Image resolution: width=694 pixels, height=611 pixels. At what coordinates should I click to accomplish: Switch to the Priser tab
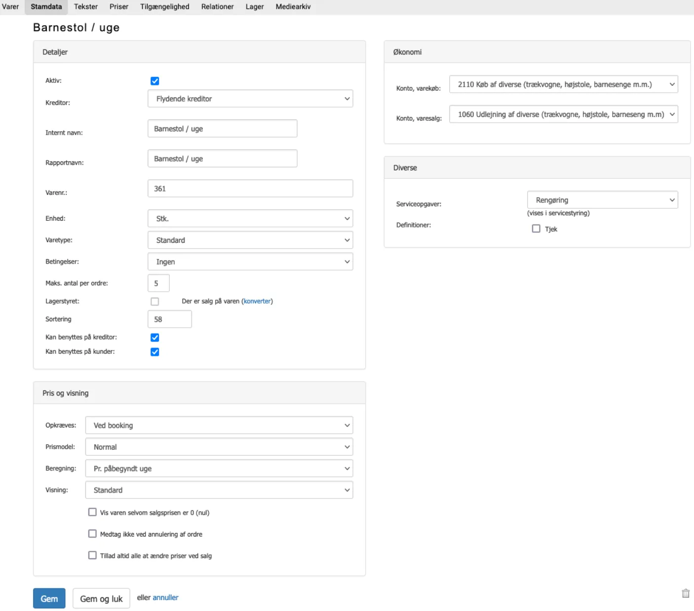tap(118, 7)
